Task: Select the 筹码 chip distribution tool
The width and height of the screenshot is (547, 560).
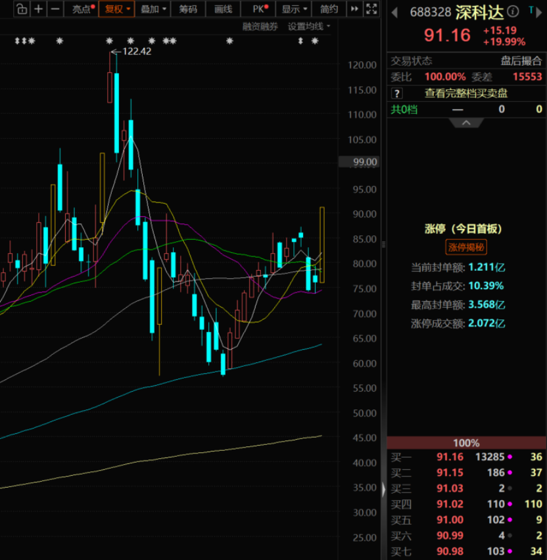Action: [x=188, y=9]
